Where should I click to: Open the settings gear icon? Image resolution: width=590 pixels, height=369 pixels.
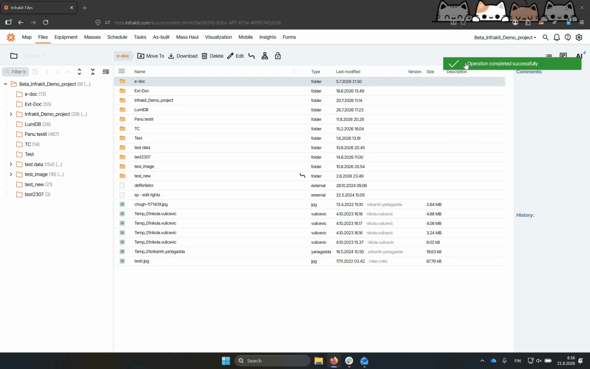579,37
